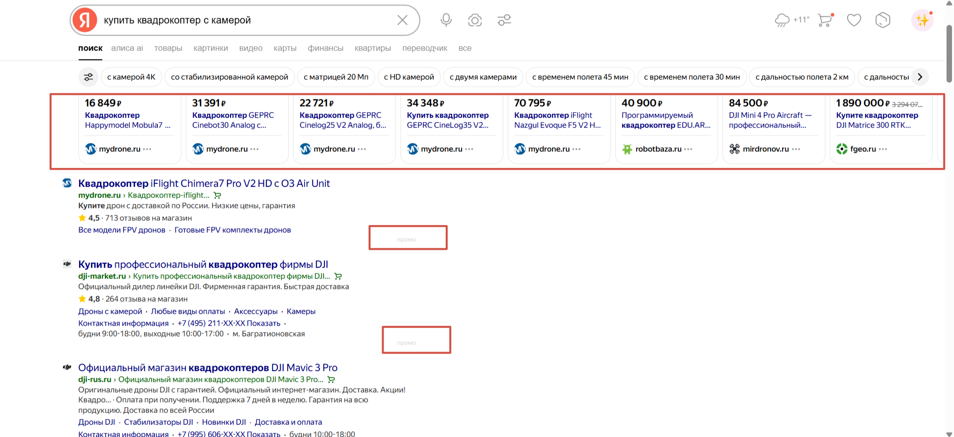Search by image using the camera icon

point(475,20)
